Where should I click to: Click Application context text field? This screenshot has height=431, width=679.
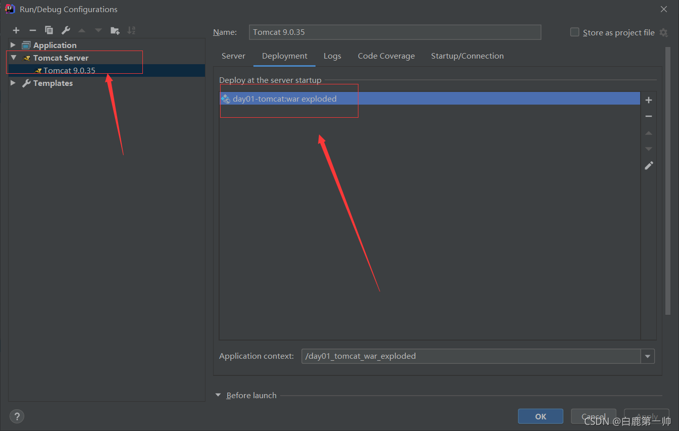tap(471, 356)
